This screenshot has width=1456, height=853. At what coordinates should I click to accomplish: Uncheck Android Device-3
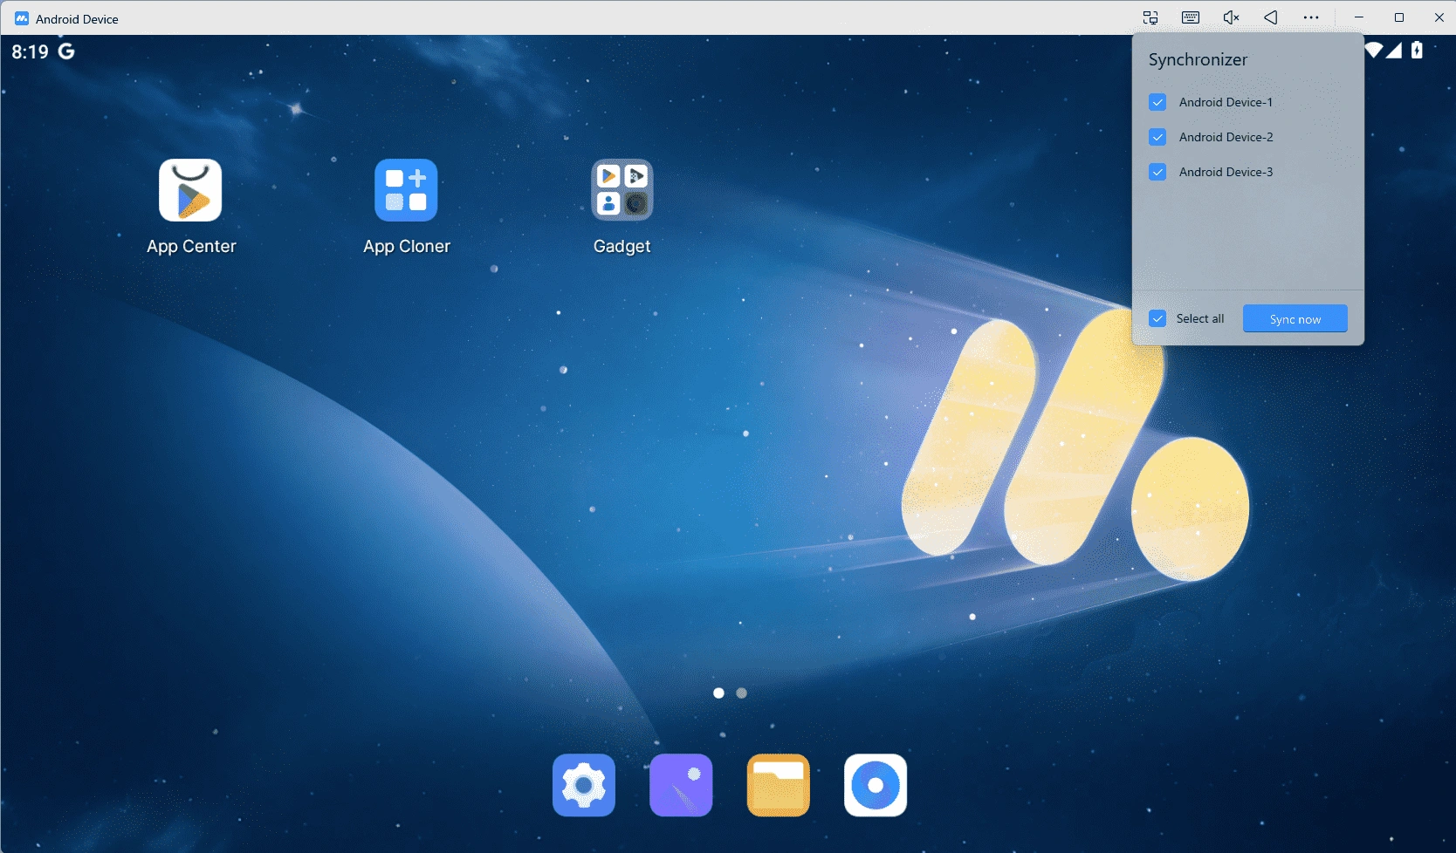(1157, 172)
